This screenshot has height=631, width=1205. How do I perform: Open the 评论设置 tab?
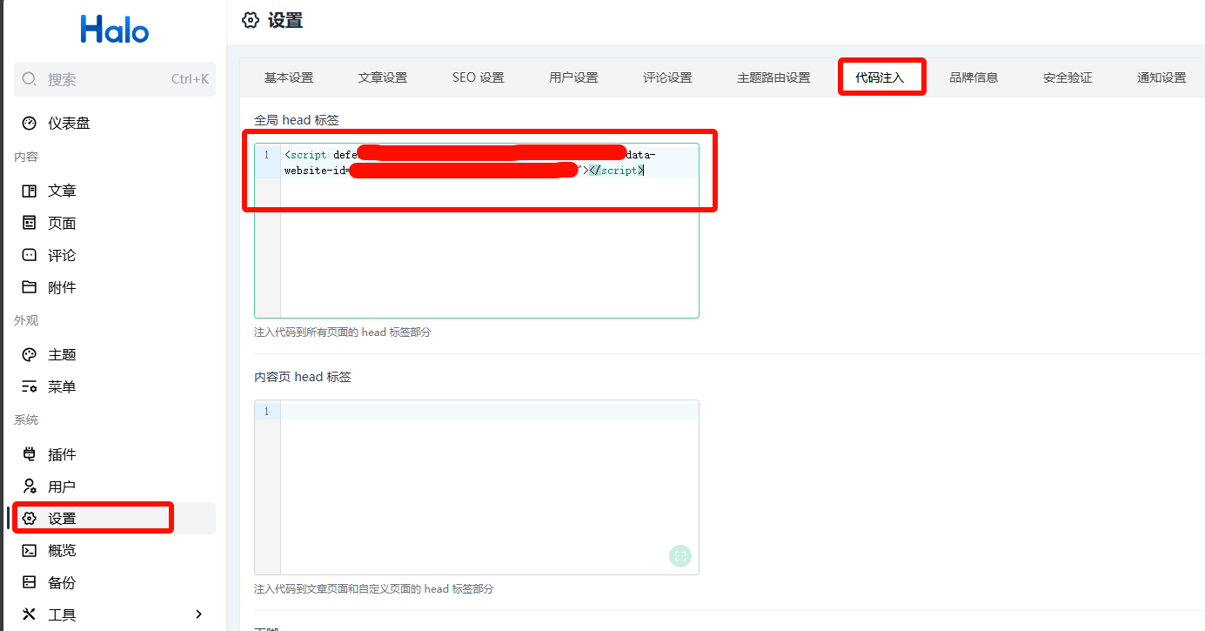[x=668, y=77]
